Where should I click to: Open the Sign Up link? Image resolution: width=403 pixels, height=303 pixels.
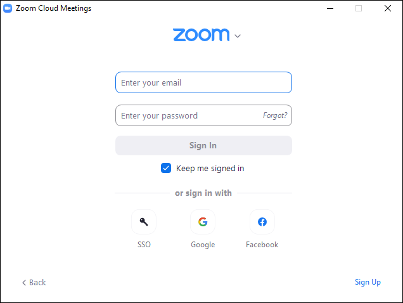tap(368, 282)
